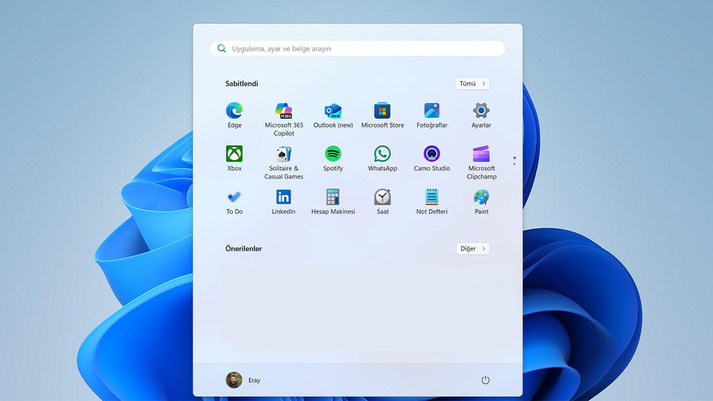Image resolution: width=713 pixels, height=401 pixels.
Task: Click the search box for apps and settings
Action: tap(358, 49)
